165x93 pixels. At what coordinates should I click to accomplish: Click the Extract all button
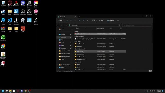pos(111,20)
